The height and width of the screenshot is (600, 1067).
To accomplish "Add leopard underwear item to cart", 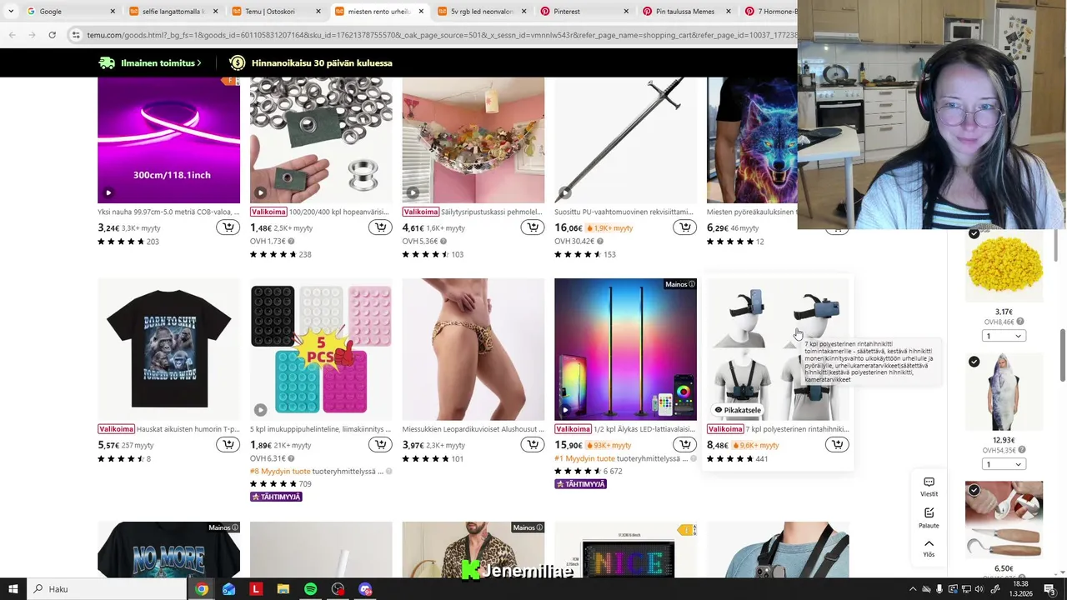I will pyautogui.click(x=532, y=445).
